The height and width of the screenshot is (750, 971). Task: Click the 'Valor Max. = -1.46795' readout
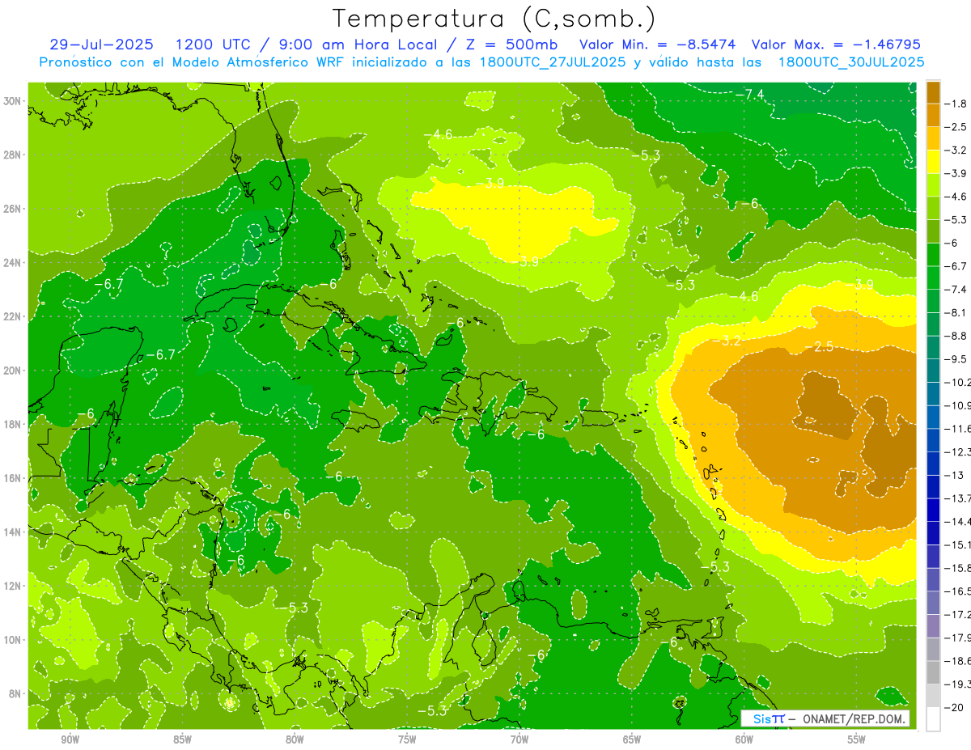[836, 44]
